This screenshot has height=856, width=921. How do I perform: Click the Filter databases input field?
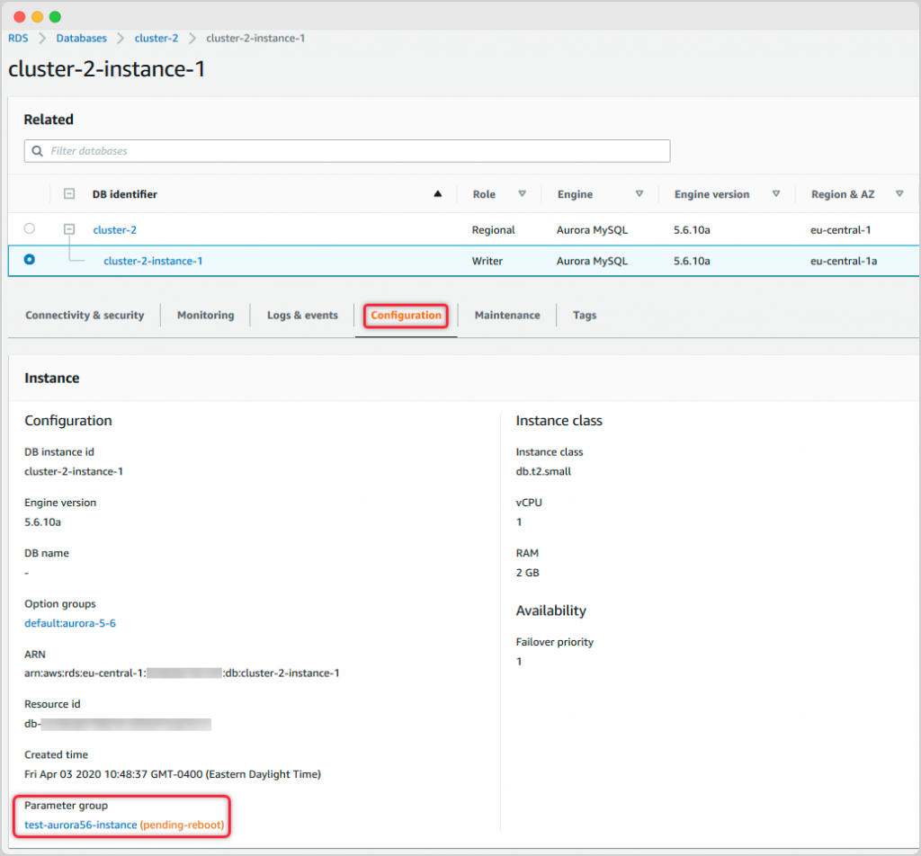(x=347, y=151)
